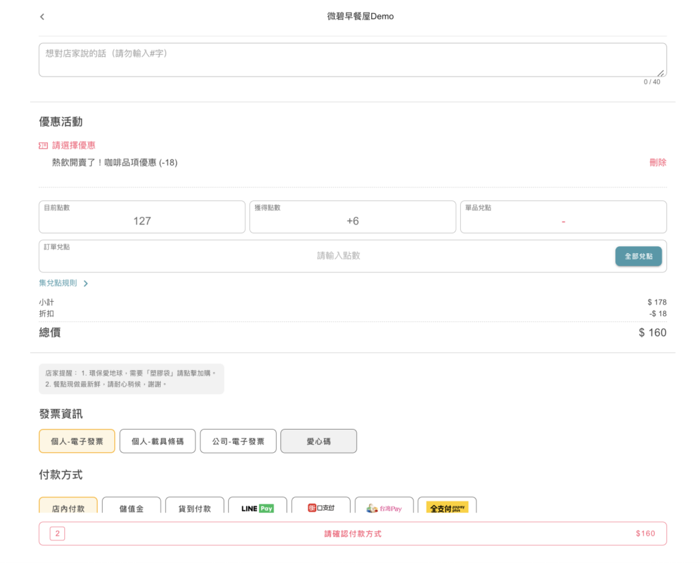Open the 請選擇優惠 promotion selector
This screenshot has height=563, width=700.
(x=74, y=146)
